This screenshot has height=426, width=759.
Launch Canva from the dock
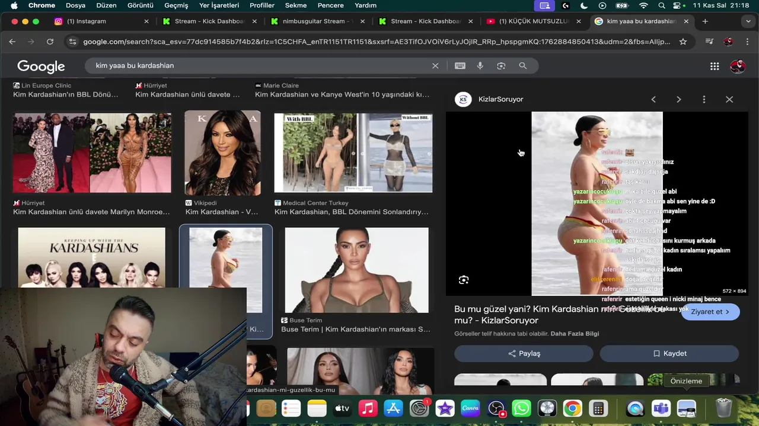tap(470, 408)
